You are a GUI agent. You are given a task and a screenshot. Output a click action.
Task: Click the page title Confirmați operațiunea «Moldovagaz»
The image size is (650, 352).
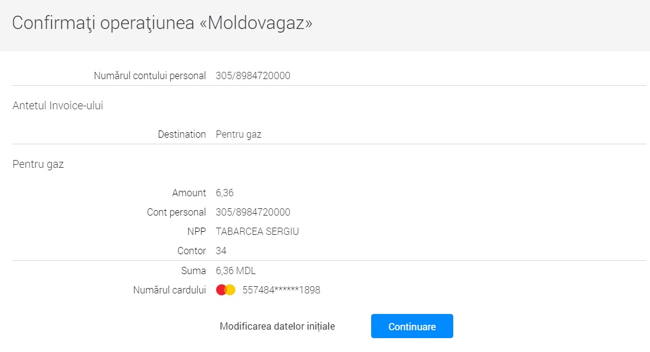tap(162, 24)
